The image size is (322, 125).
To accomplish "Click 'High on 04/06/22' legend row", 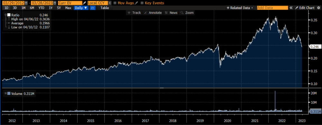I will [29, 19].
